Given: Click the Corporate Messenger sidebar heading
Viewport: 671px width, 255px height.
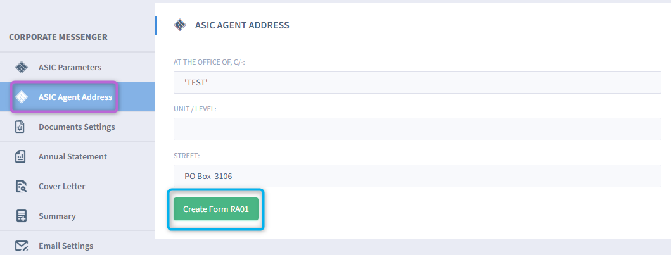Looking at the screenshot, I should click(58, 37).
